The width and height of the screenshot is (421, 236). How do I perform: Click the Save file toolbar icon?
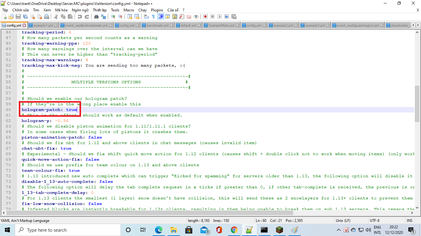point(18,17)
